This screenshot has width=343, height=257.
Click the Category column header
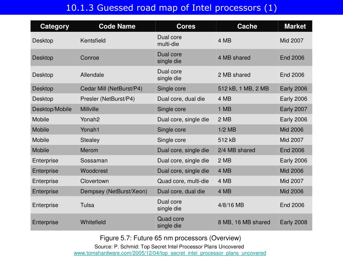(x=55, y=26)
